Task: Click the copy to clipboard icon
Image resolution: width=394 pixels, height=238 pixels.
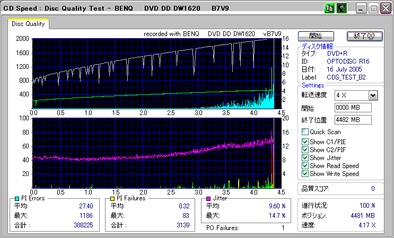Action: pos(329,8)
